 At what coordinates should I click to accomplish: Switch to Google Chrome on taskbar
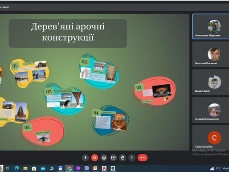click(69, 168)
